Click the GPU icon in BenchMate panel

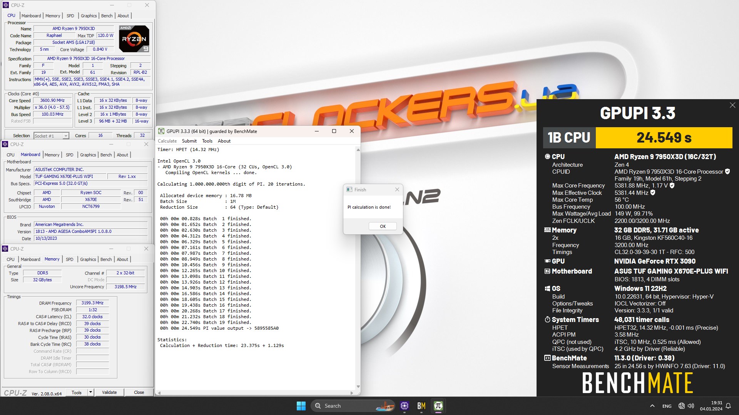547,261
